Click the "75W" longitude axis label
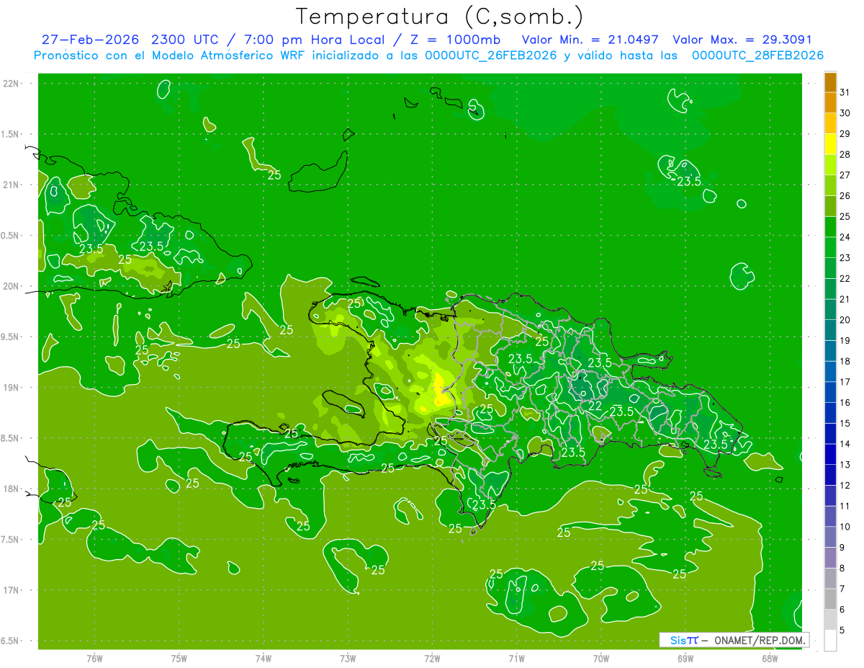Screen dimensions: 864x668 click(x=179, y=658)
